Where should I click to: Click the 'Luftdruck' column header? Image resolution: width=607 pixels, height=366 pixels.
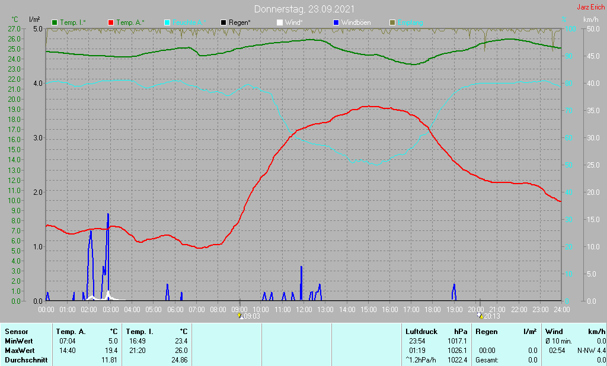421,332
